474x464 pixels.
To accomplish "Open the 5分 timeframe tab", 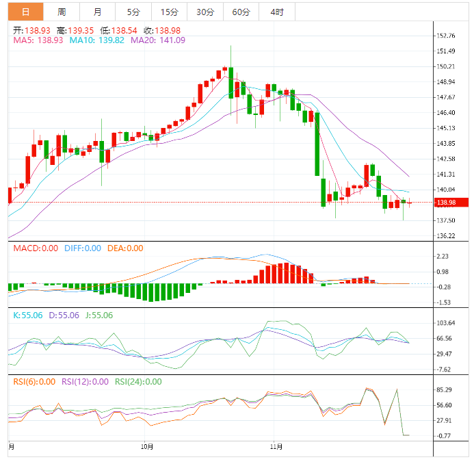I will point(133,12).
